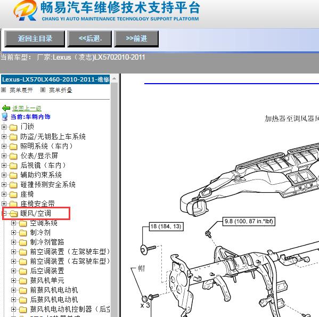Expand the 门锁 tree node
The image size is (319, 317).
coord(4,127)
